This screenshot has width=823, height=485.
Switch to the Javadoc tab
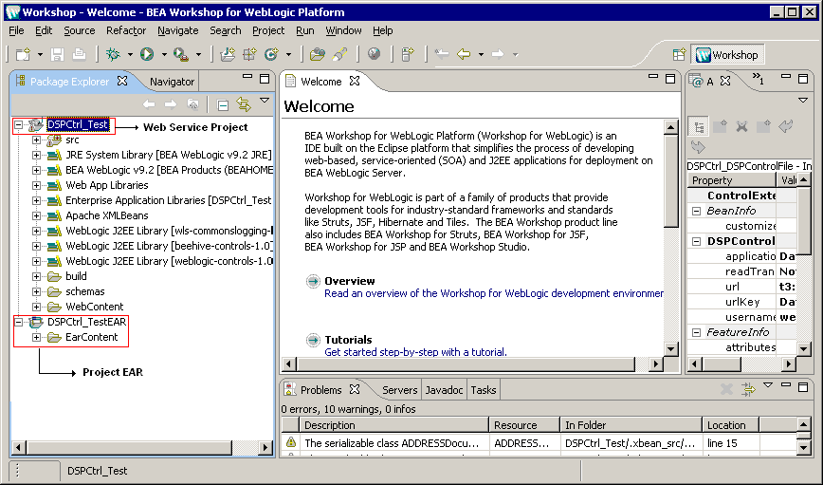point(444,390)
